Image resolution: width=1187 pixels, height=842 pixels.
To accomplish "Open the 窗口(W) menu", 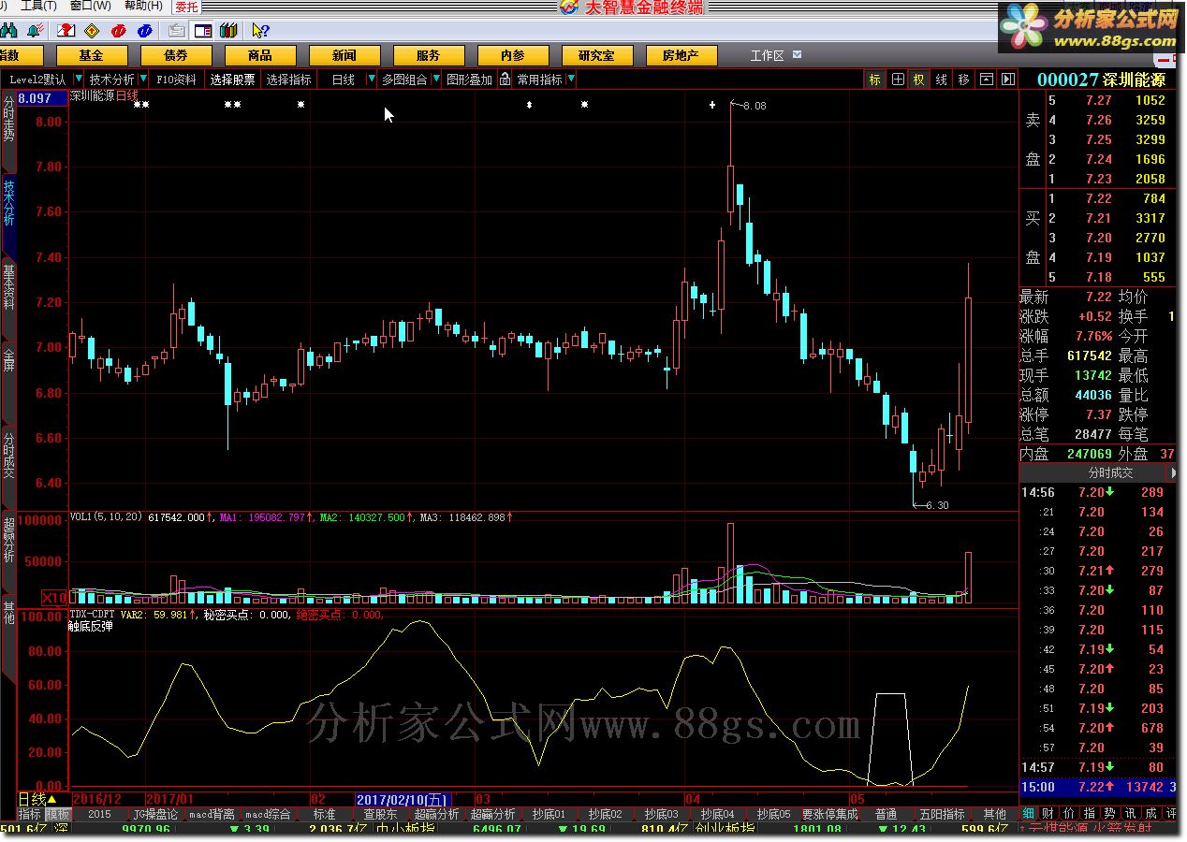I will [90, 7].
